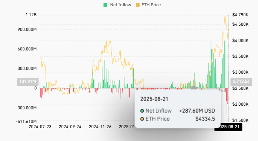Click the +287.60M USD value in tooltip
The image size is (258, 141).
pyautogui.click(x=197, y=111)
